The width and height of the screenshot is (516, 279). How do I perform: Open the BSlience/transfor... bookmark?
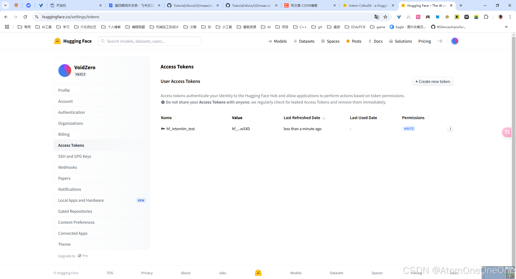(x=449, y=27)
